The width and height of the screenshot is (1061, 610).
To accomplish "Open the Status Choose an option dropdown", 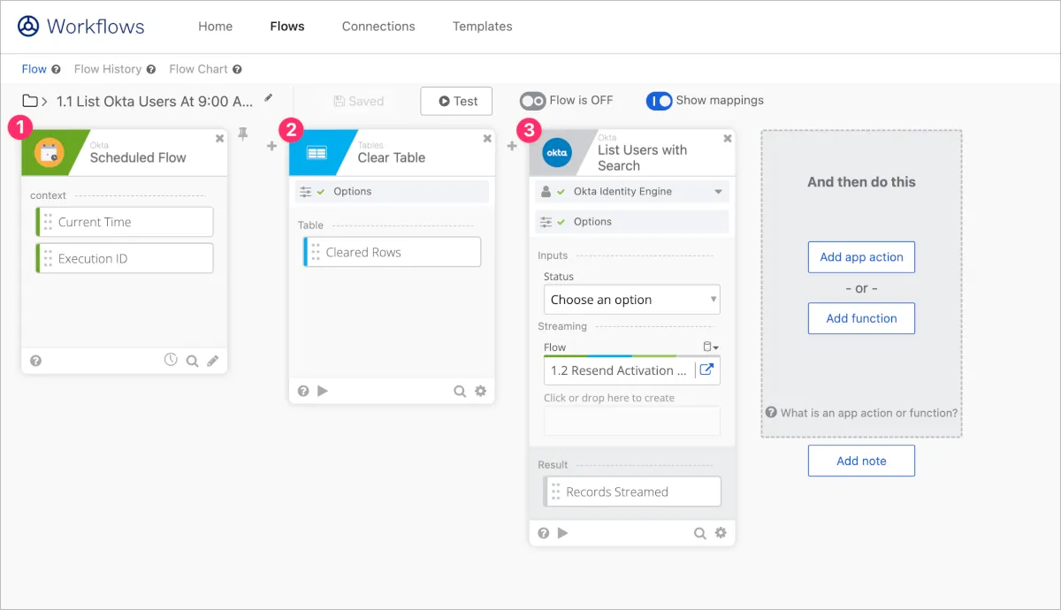I will (x=632, y=300).
